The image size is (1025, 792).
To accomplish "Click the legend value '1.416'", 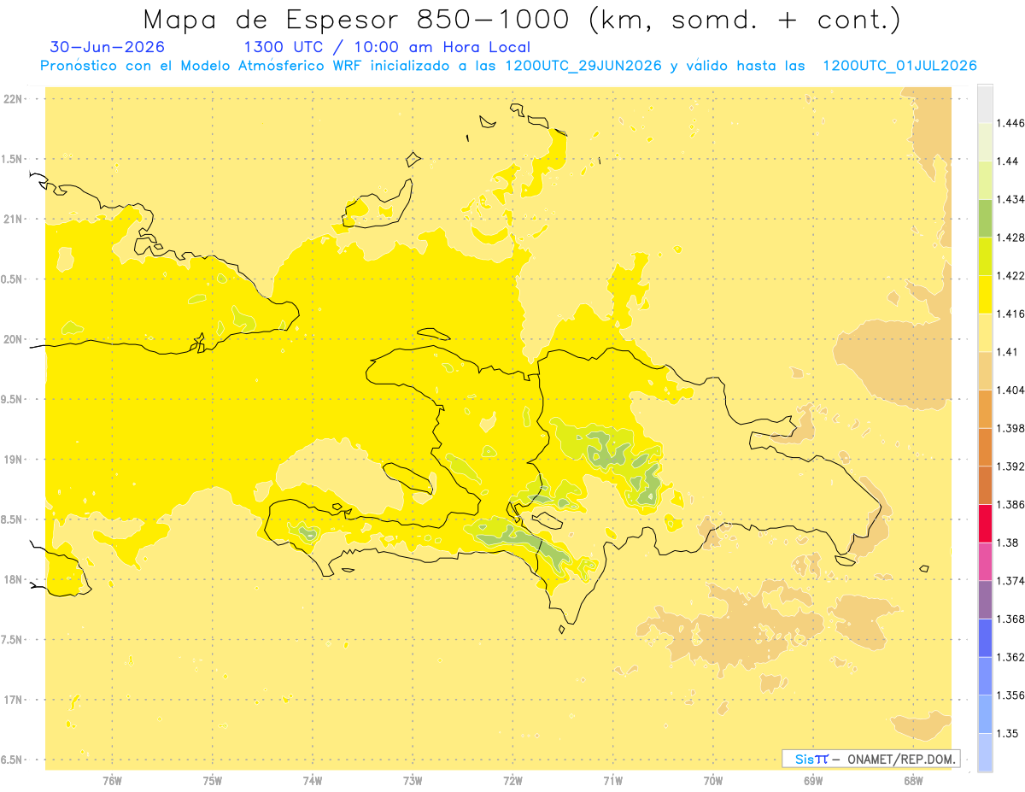I will click(1010, 314).
